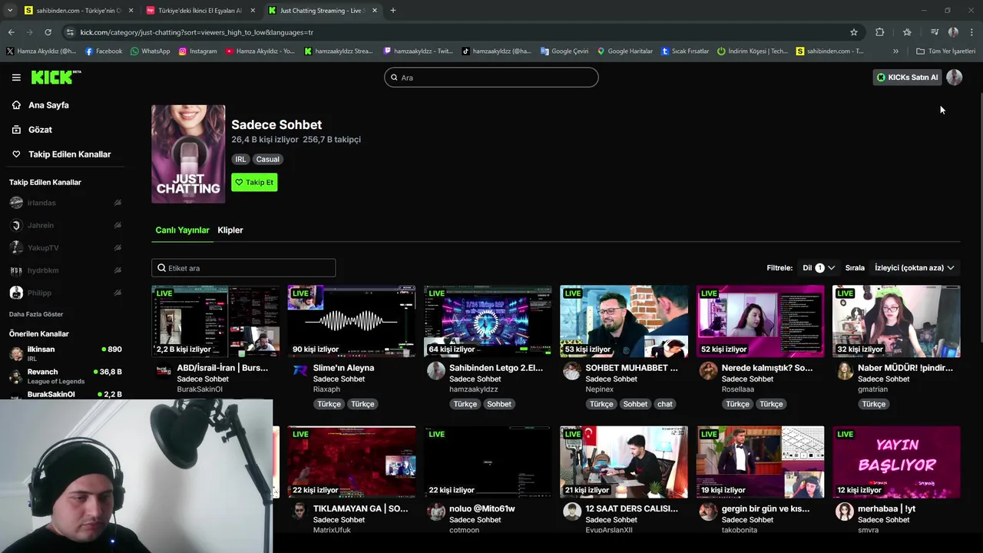
Task: Click the Sohbet tag under Nepinex stream
Action: coord(635,404)
